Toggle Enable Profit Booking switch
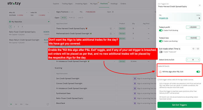 point(161,30)
